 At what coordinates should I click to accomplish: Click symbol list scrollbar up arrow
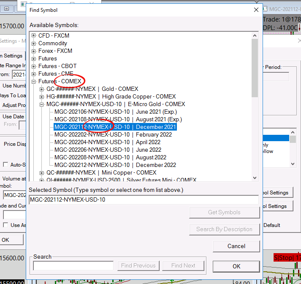[x=255, y=35]
